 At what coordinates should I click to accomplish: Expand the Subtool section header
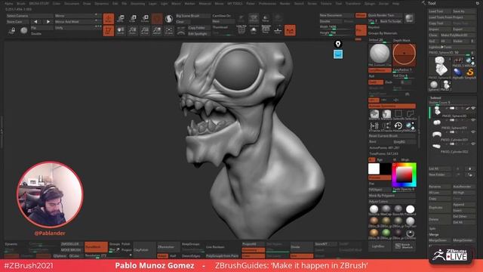(x=435, y=97)
